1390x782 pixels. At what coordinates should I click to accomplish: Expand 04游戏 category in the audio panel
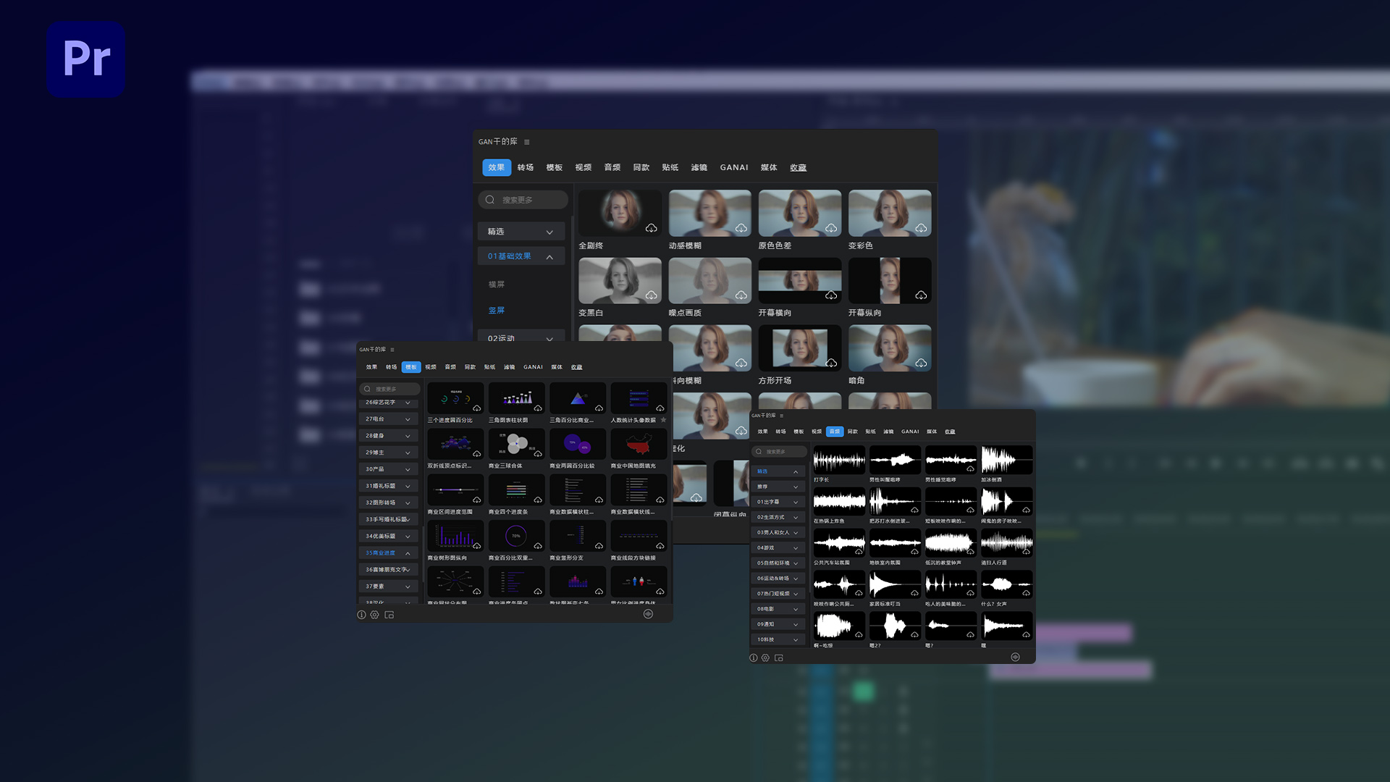[796, 548]
